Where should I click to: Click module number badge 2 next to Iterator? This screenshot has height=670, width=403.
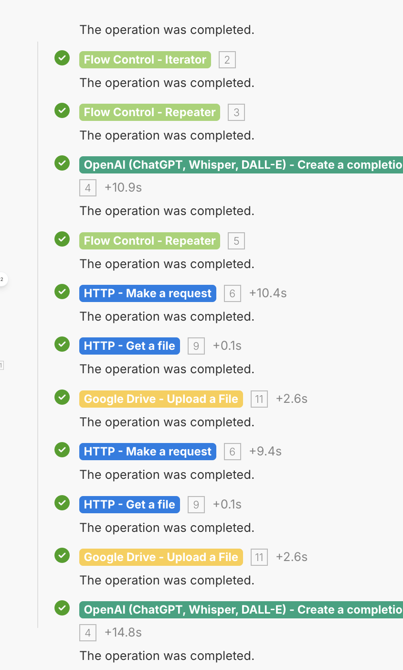[227, 60]
